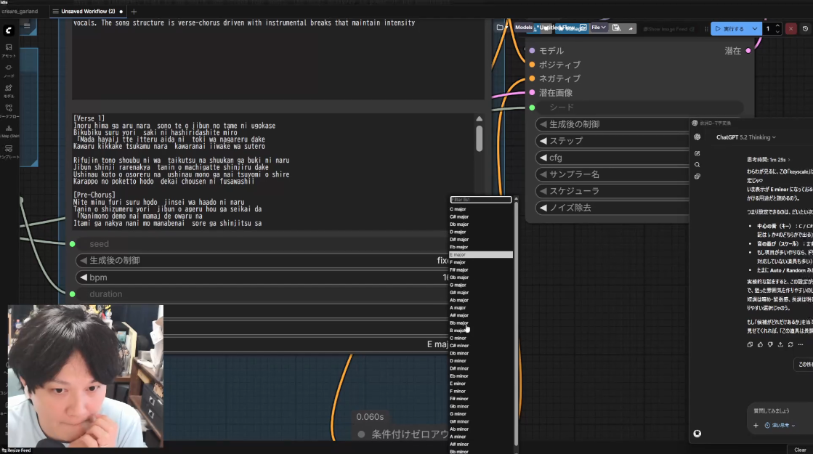Click the ChatGPT search icon
This screenshot has height=454, width=813.
pyautogui.click(x=697, y=165)
